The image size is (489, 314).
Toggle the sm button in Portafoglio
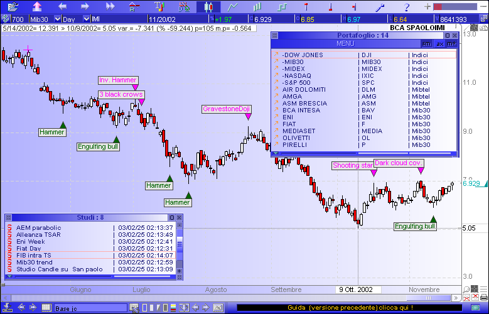[x=426, y=44]
